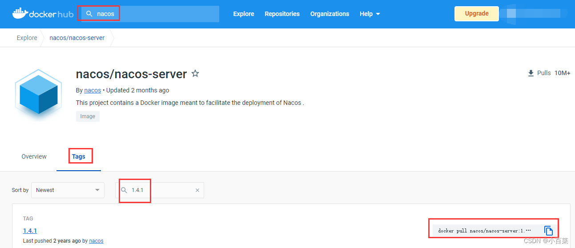Click the Image badge
The width and height of the screenshot is (575, 248).
coord(88,116)
